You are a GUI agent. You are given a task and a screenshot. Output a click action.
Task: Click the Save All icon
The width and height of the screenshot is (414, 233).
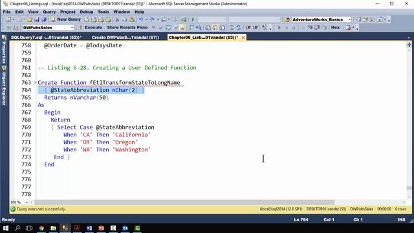(x=44, y=19)
